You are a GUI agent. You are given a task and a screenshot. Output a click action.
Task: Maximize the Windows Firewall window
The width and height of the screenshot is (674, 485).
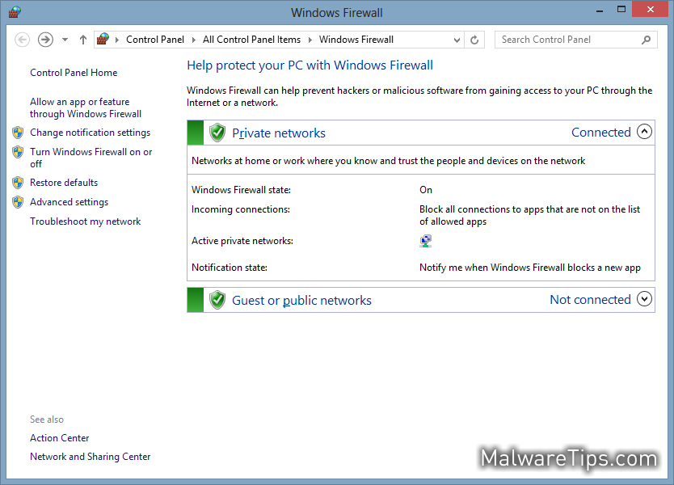[621, 10]
